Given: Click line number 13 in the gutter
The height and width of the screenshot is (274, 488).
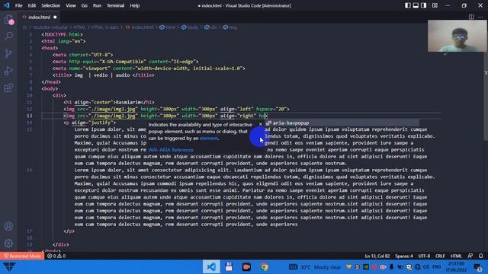Looking at the screenshot, I should coord(29,116).
